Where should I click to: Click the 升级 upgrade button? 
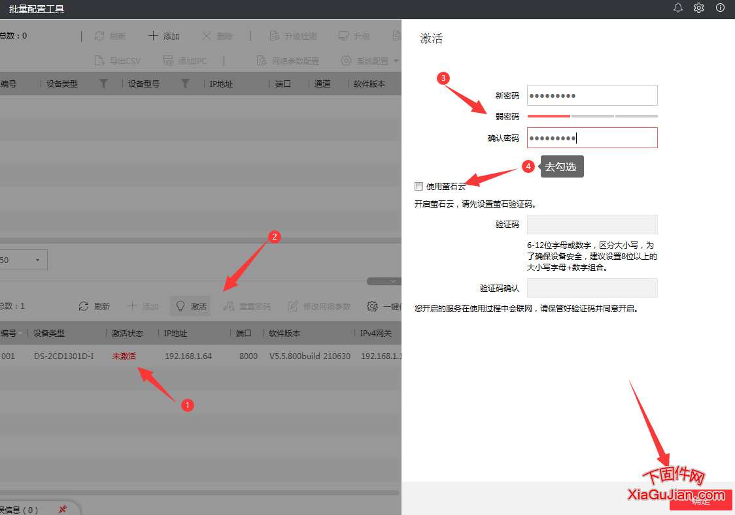pyautogui.click(x=354, y=36)
